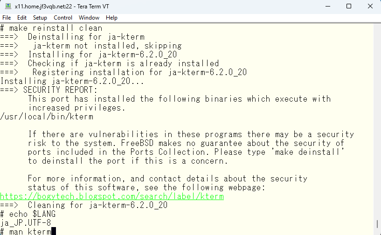Minimize the Tera Term window
The width and height of the screenshot is (381, 235).
[328, 7]
